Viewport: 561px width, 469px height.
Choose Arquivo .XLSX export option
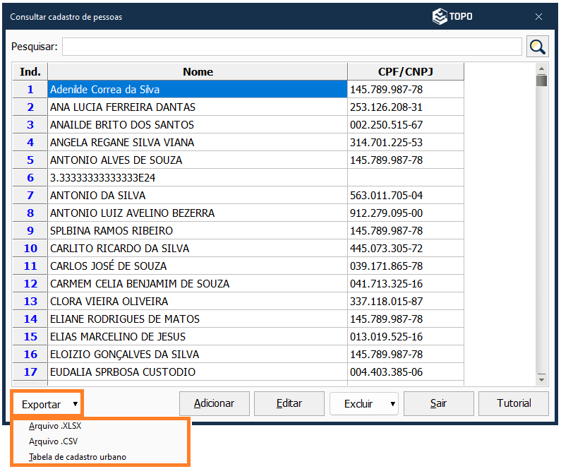55,426
